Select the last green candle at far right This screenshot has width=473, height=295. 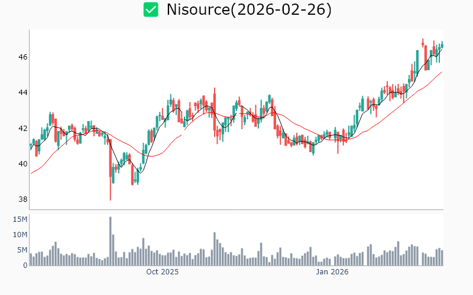coord(442,45)
